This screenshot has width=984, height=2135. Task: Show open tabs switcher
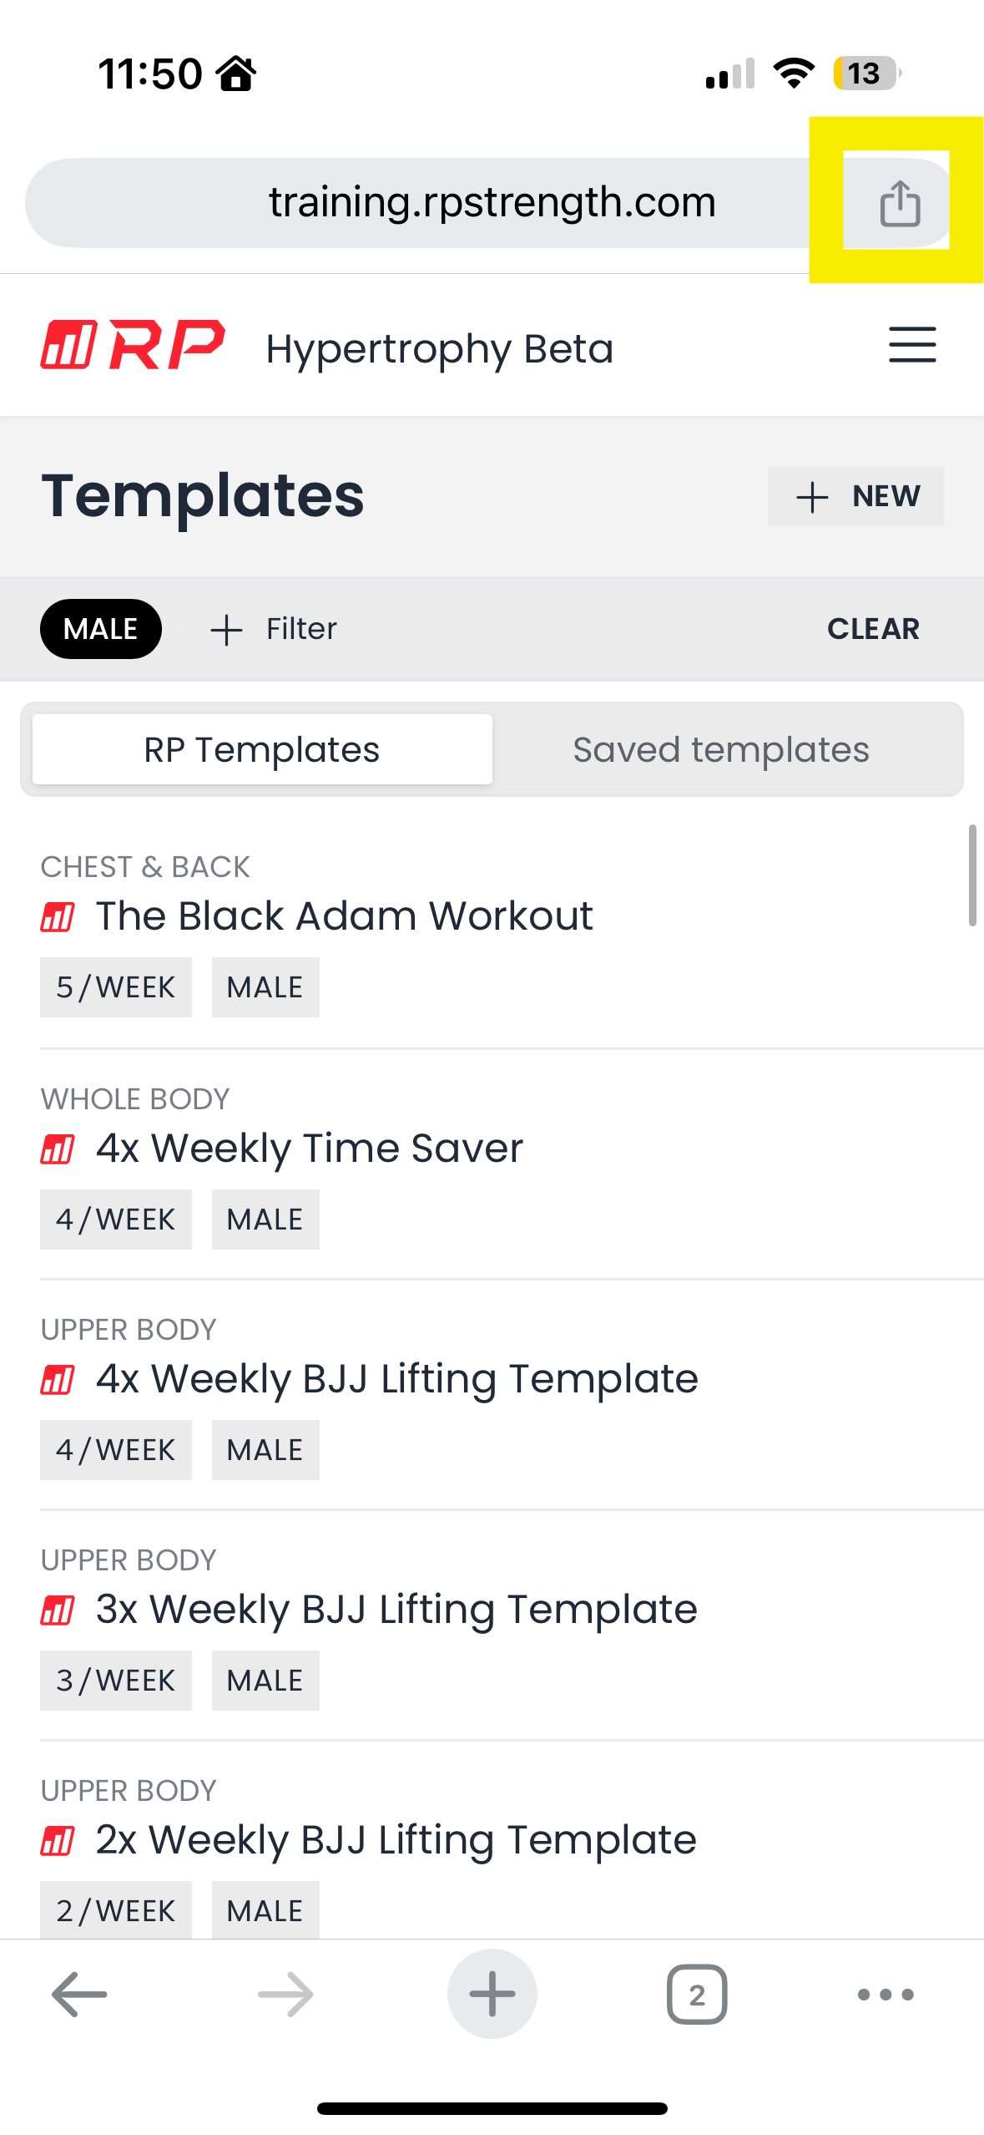tap(697, 1995)
